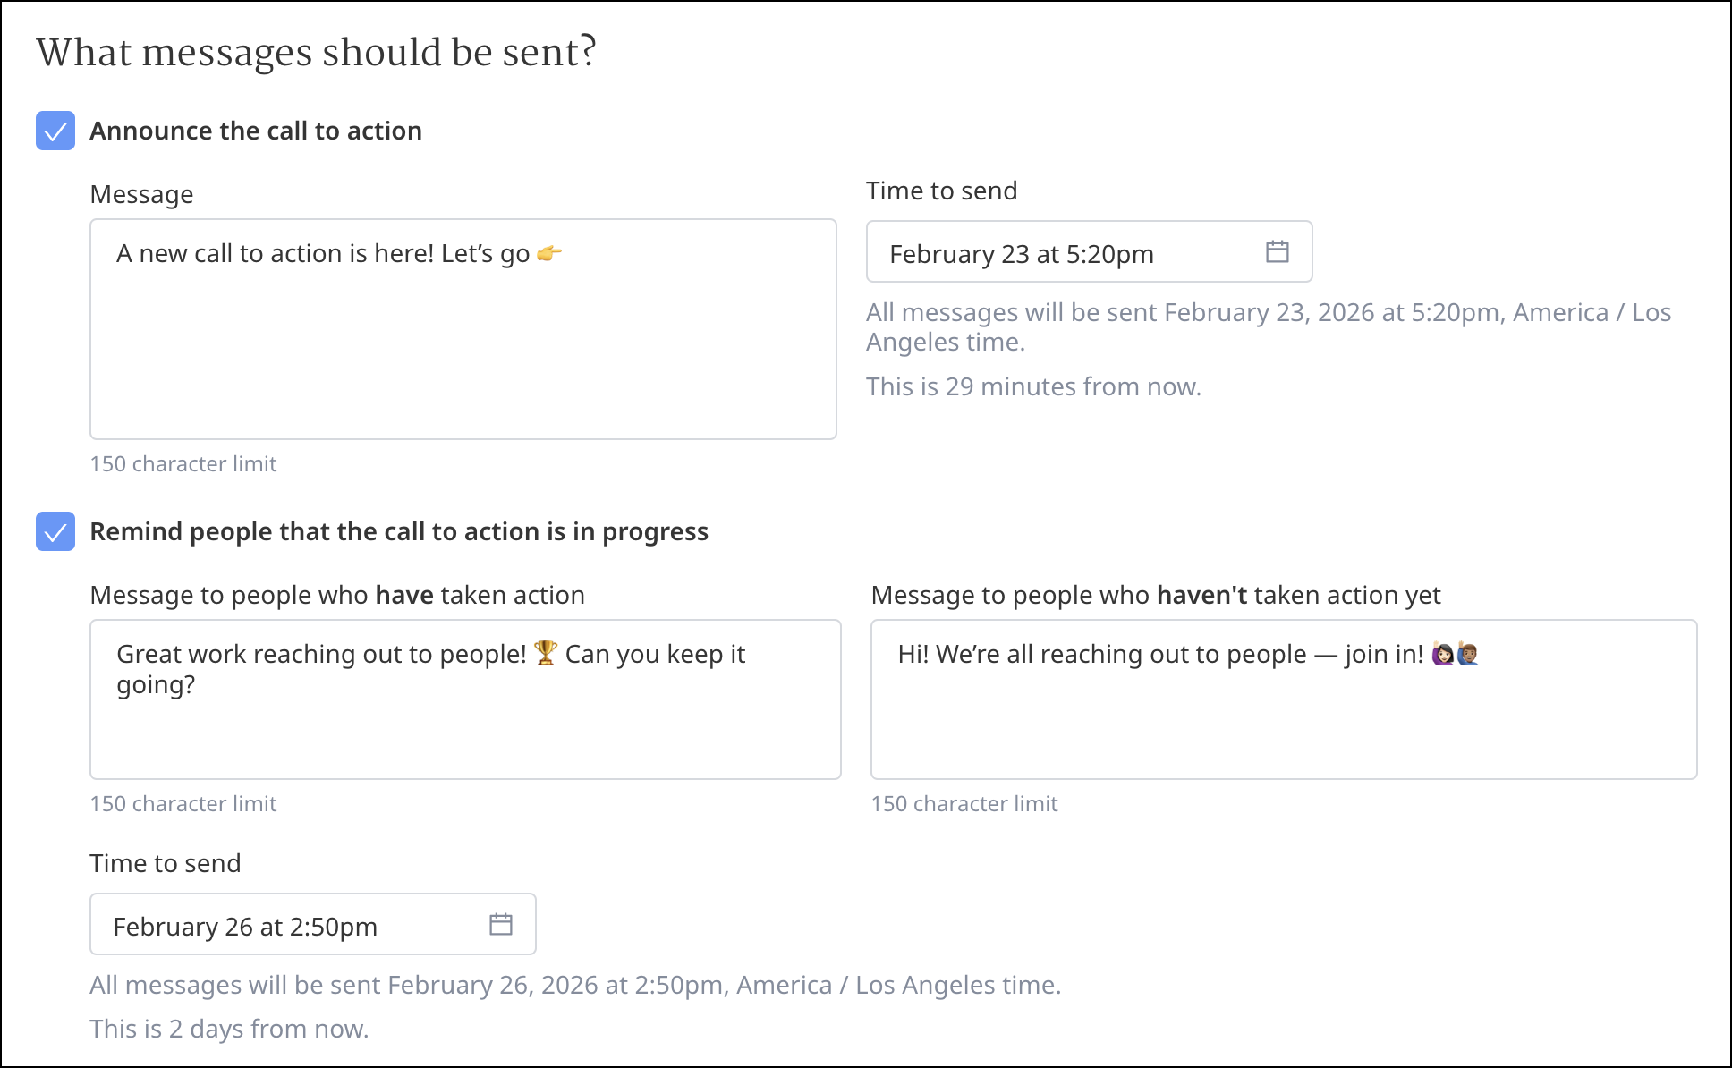Click "Time to send" label above February 26 field
1732x1068 pixels.
point(166,863)
